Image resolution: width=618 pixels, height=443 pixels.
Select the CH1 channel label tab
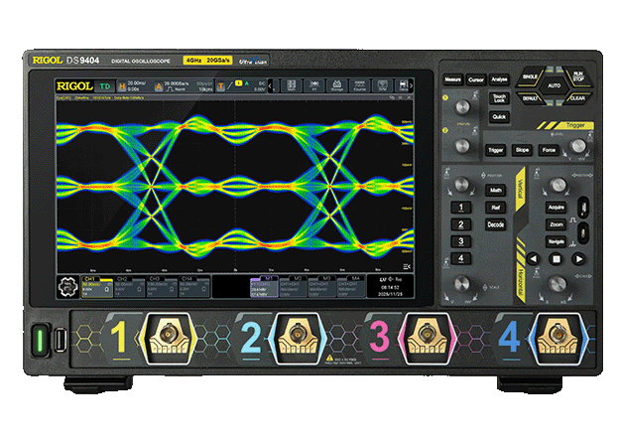pyautogui.click(x=90, y=279)
